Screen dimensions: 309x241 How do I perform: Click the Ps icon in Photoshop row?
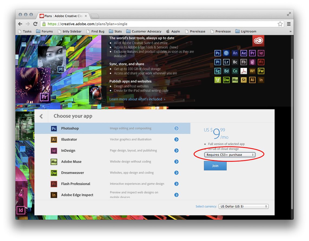click(x=54, y=128)
